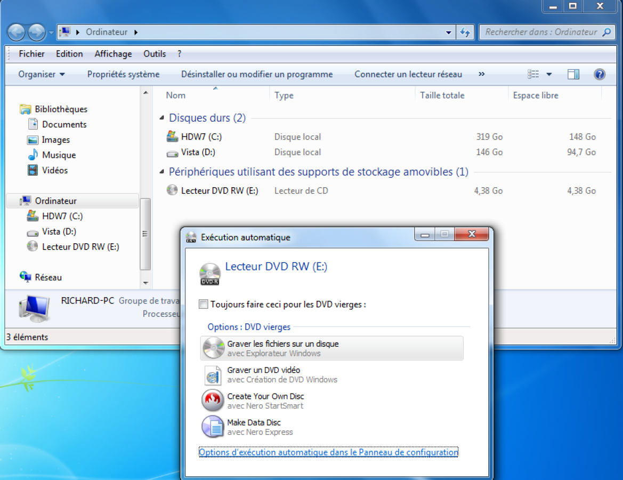Check Toujours faire ceci pour les DVD vierges
This screenshot has height=480, width=623.
(x=204, y=305)
